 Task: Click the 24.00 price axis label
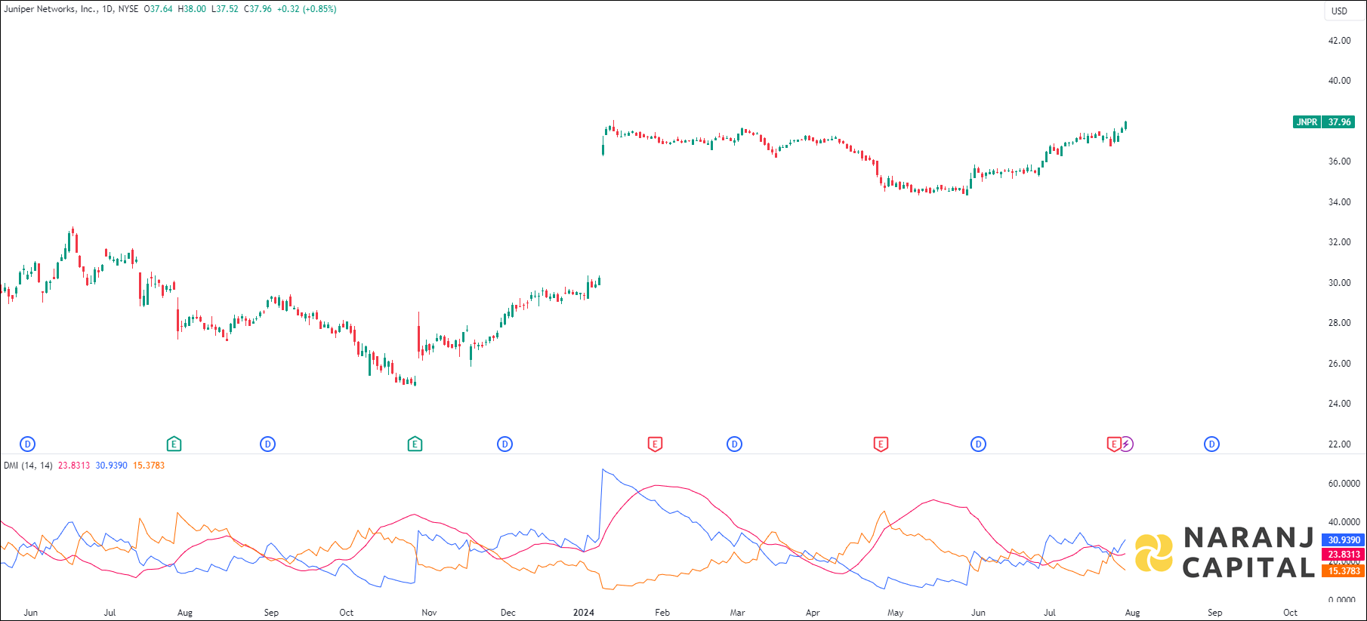point(1340,404)
